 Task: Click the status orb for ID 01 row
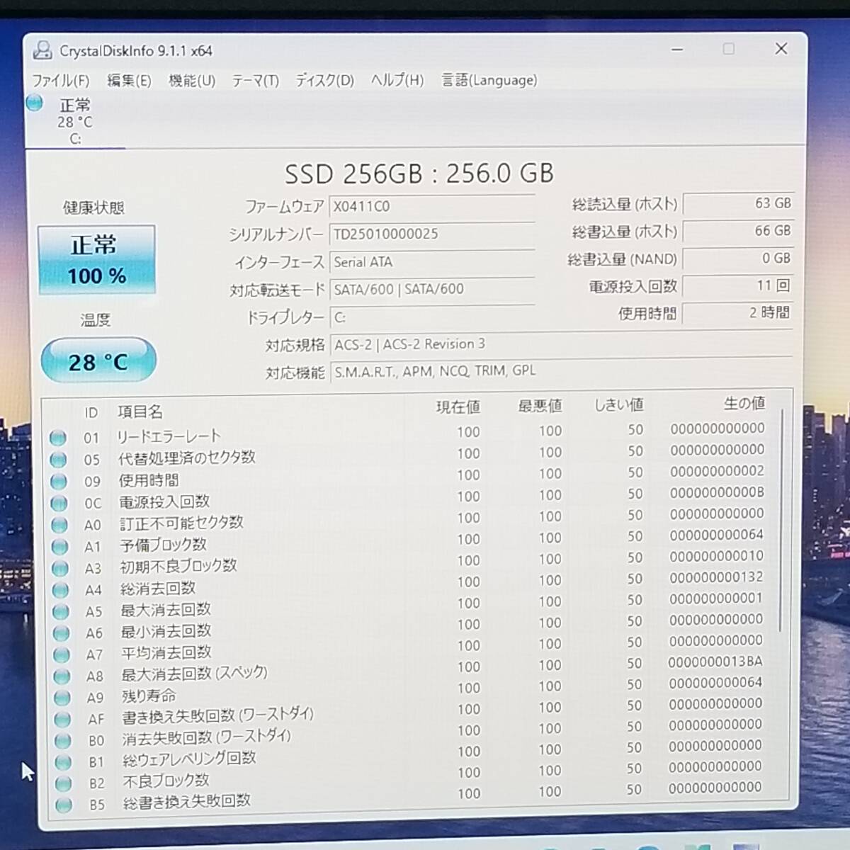click(58, 438)
